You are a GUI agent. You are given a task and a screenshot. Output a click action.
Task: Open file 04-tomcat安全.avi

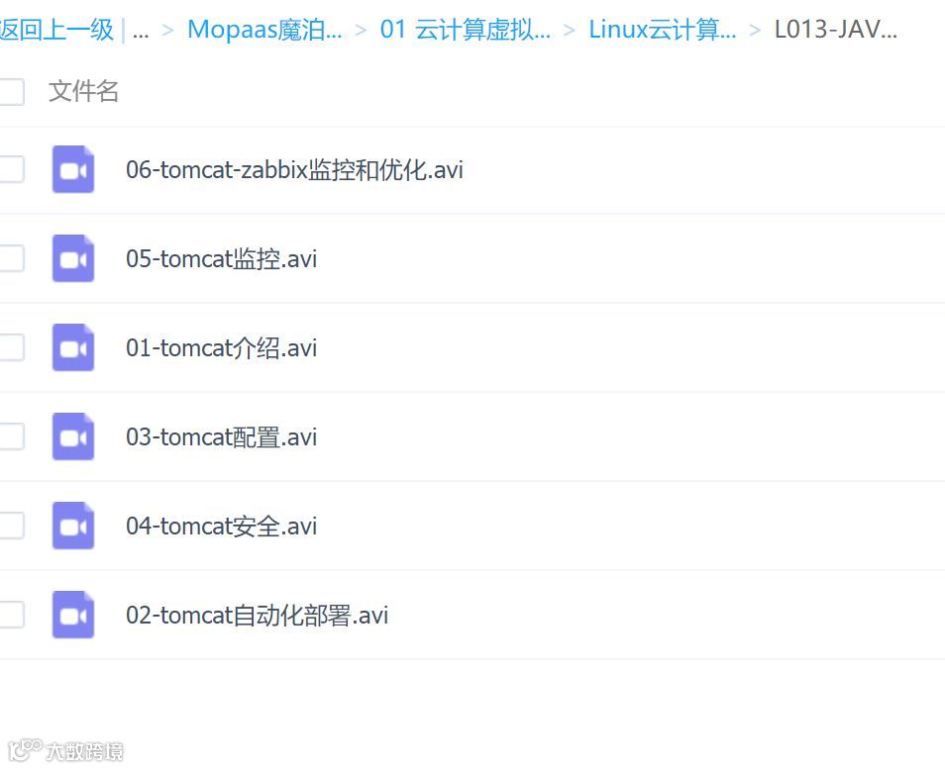[x=221, y=527]
